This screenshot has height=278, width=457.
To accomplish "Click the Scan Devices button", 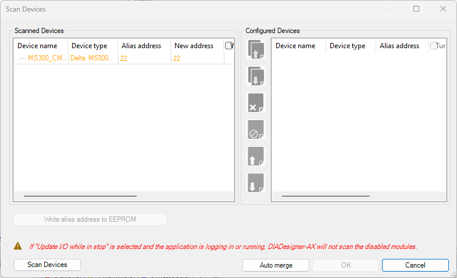I will (47, 265).
